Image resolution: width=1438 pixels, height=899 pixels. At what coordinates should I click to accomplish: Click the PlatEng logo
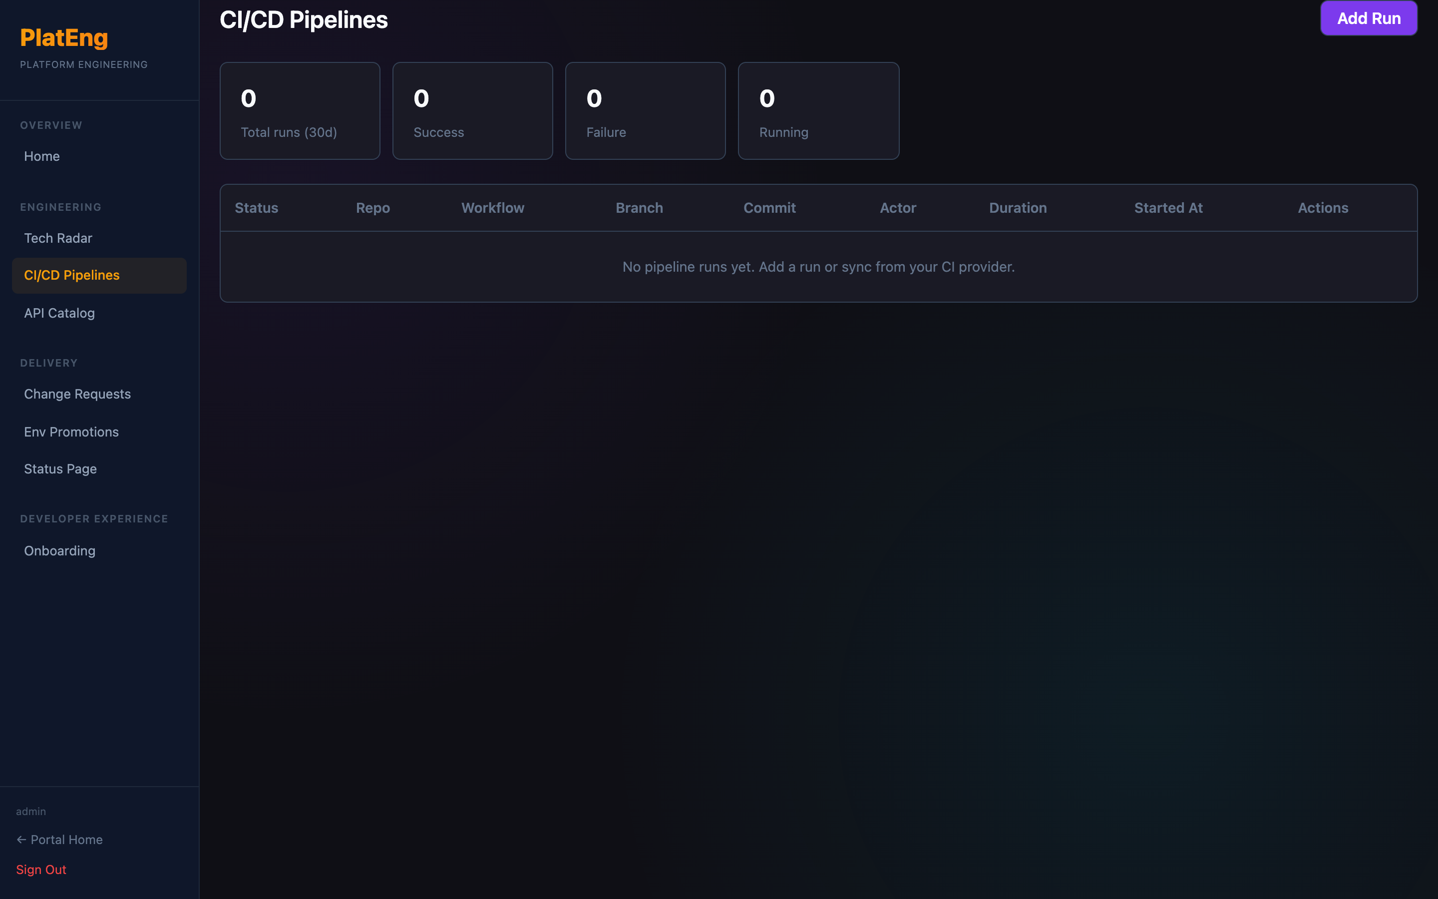63,37
